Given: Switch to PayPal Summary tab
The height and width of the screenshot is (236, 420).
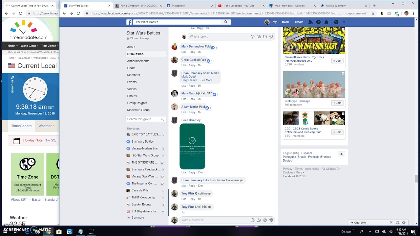Looking at the screenshot, I should click(x=343, y=6).
